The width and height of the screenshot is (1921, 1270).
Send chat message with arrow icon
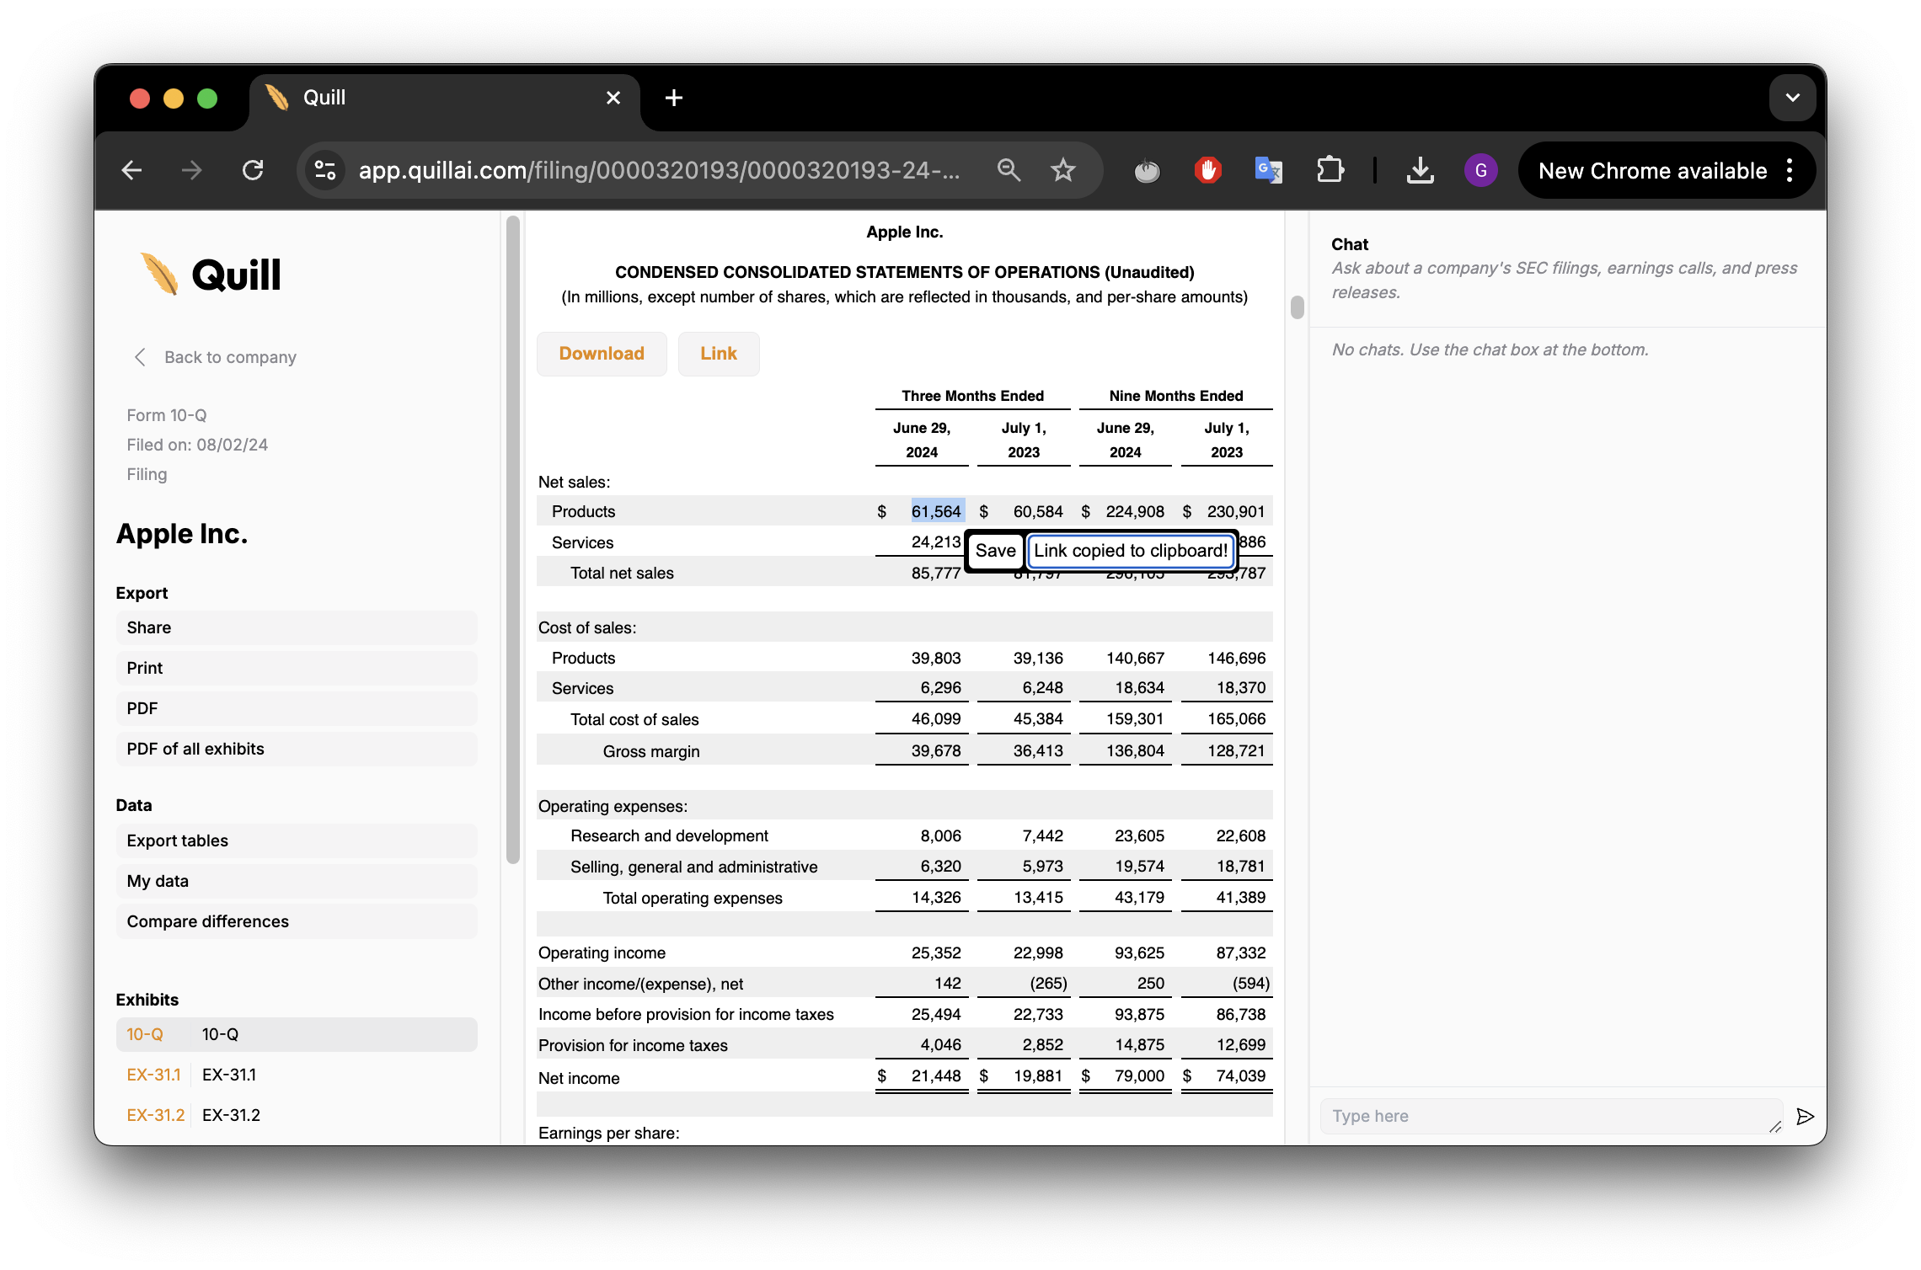click(x=1805, y=1117)
